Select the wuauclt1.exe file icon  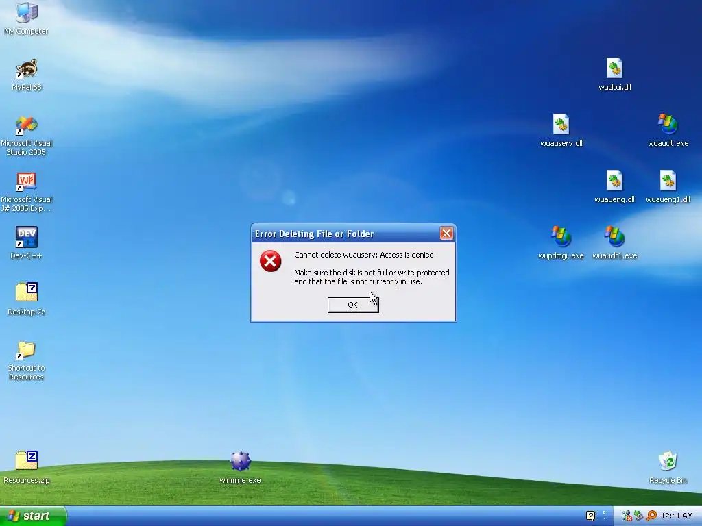(x=614, y=243)
